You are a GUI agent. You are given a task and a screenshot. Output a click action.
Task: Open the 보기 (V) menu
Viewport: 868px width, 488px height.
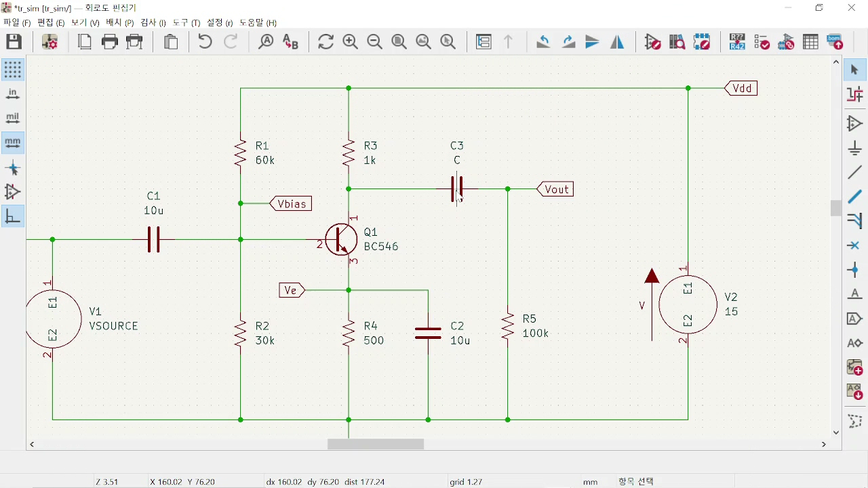[x=85, y=22]
